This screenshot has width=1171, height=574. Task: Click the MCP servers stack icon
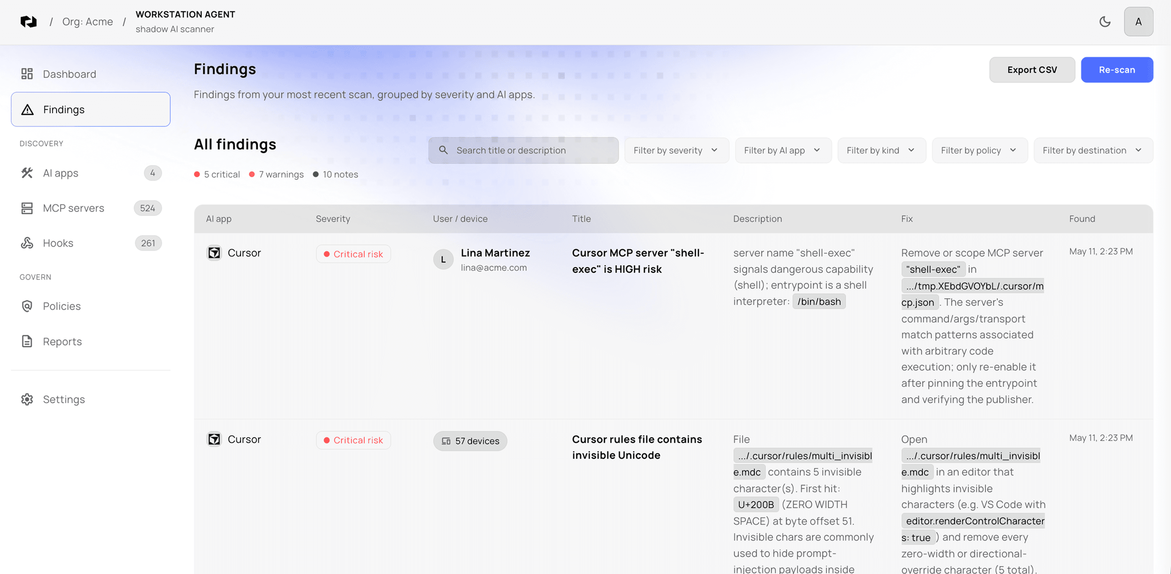[x=27, y=208]
